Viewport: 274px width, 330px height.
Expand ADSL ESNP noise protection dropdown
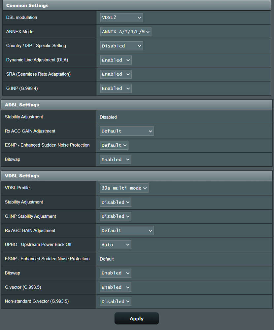(x=114, y=145)
